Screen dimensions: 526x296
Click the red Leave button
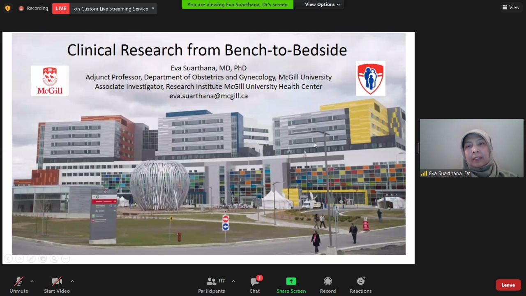click(508, 285)
